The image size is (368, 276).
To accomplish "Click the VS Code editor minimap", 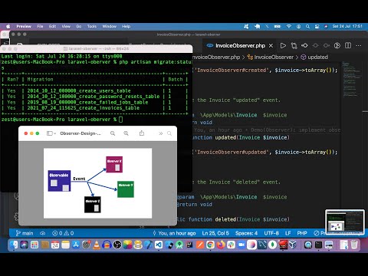I will coord(351,79).
